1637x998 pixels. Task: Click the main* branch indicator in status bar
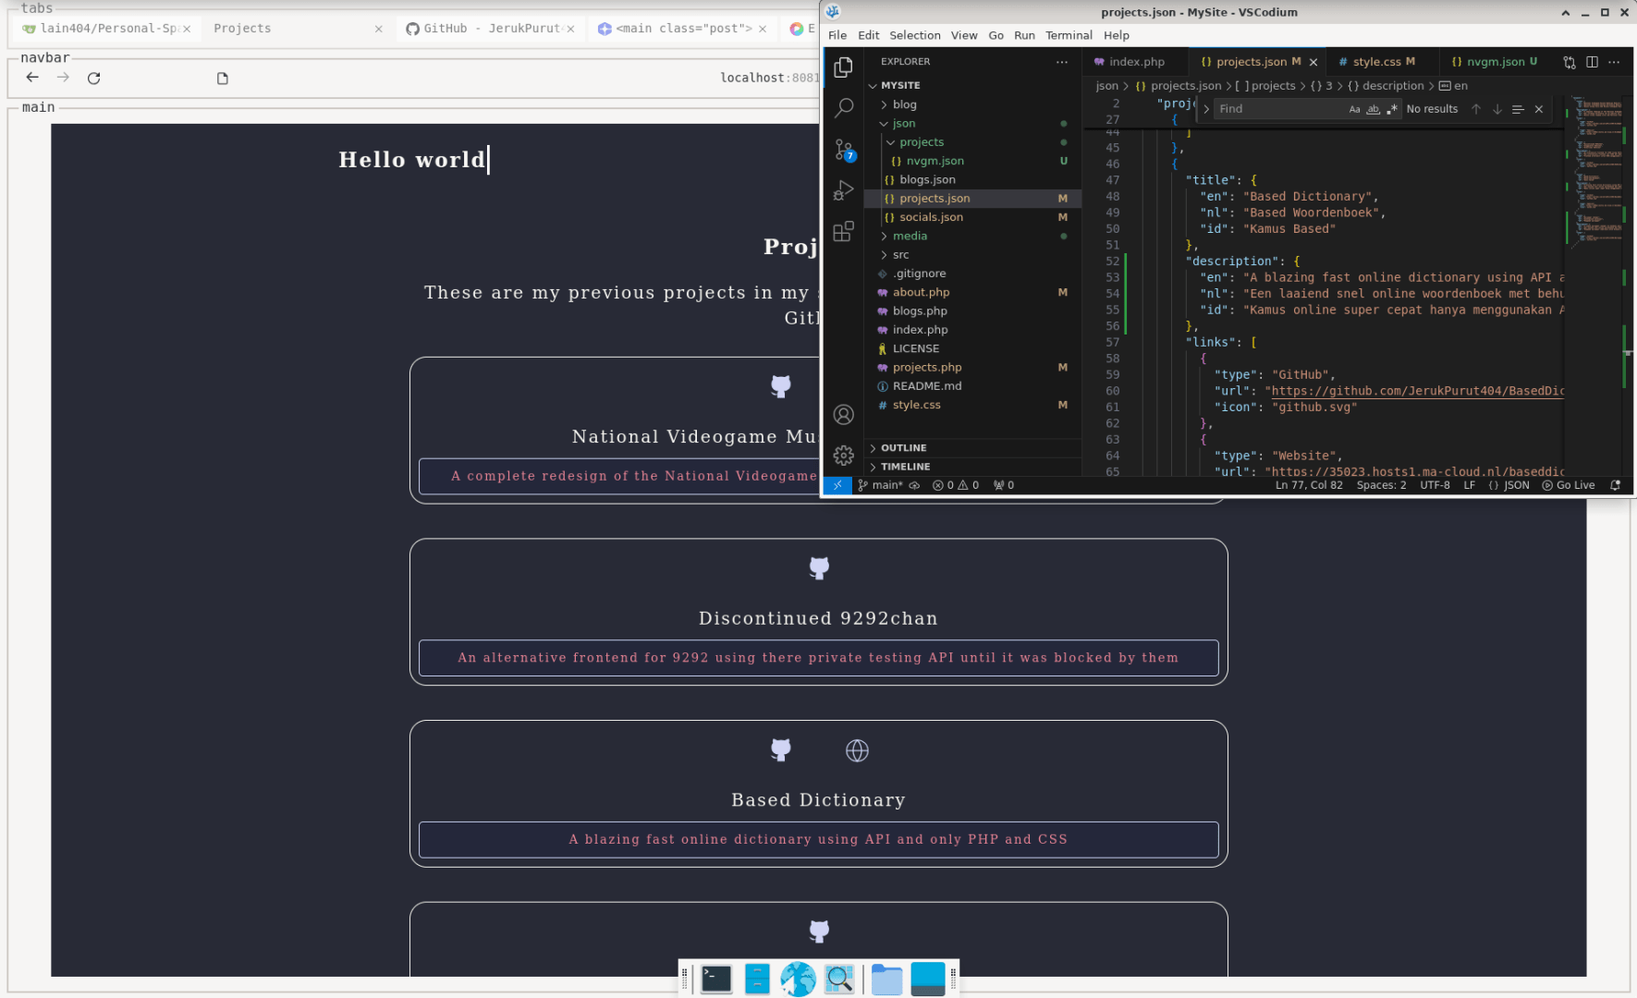tap(881, 485)
